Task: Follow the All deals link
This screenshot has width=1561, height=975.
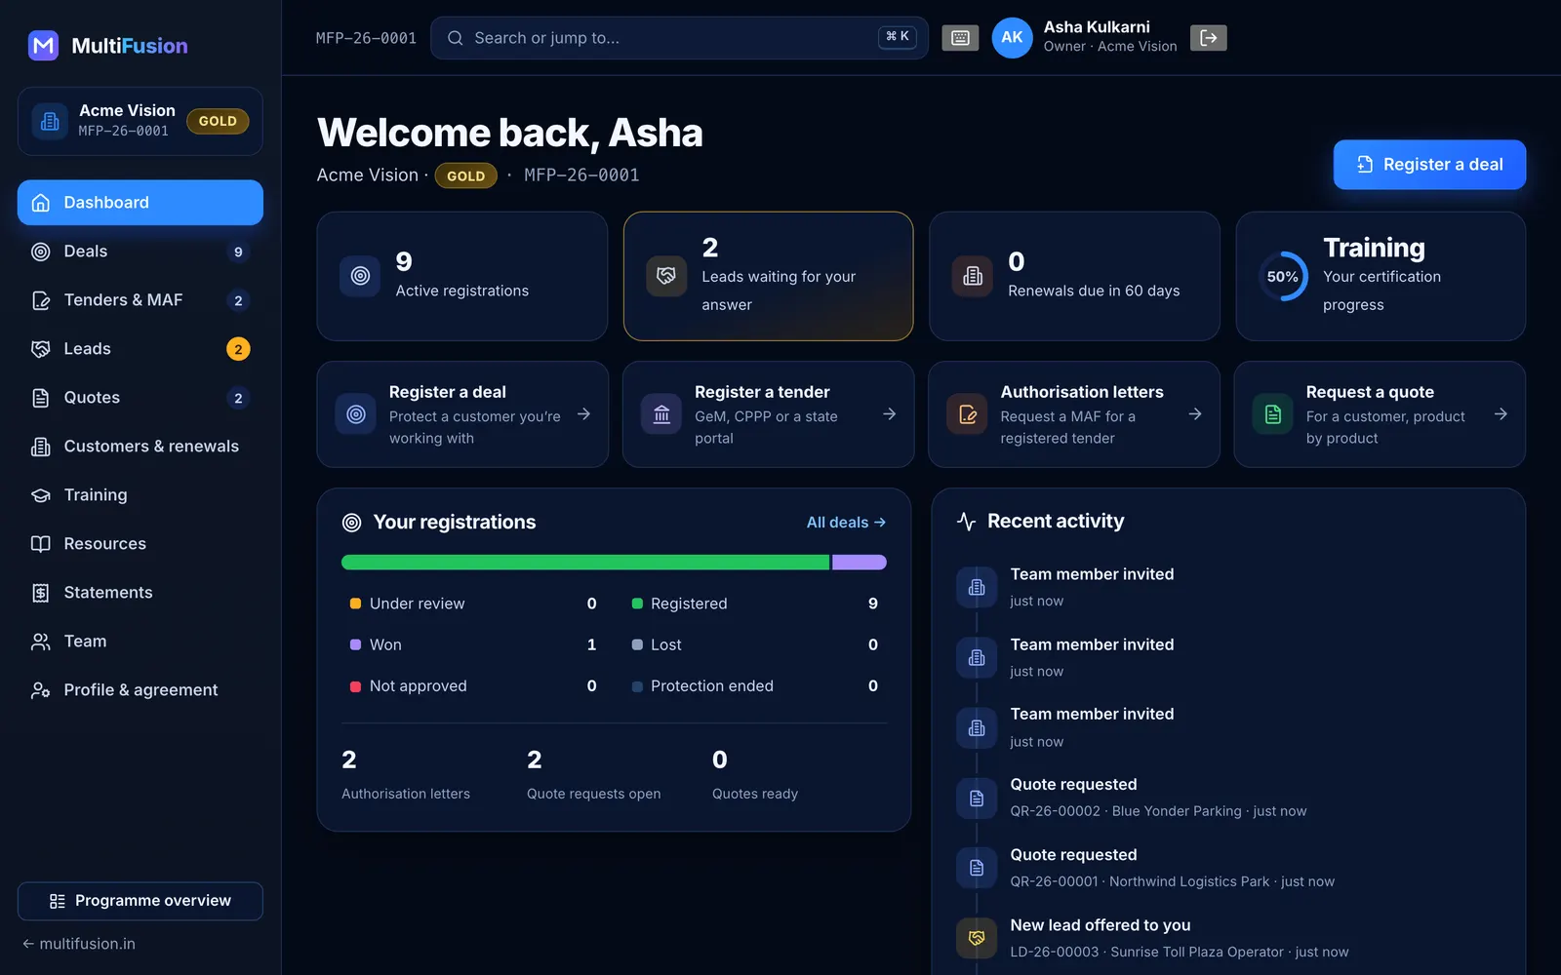Action: 846,523
